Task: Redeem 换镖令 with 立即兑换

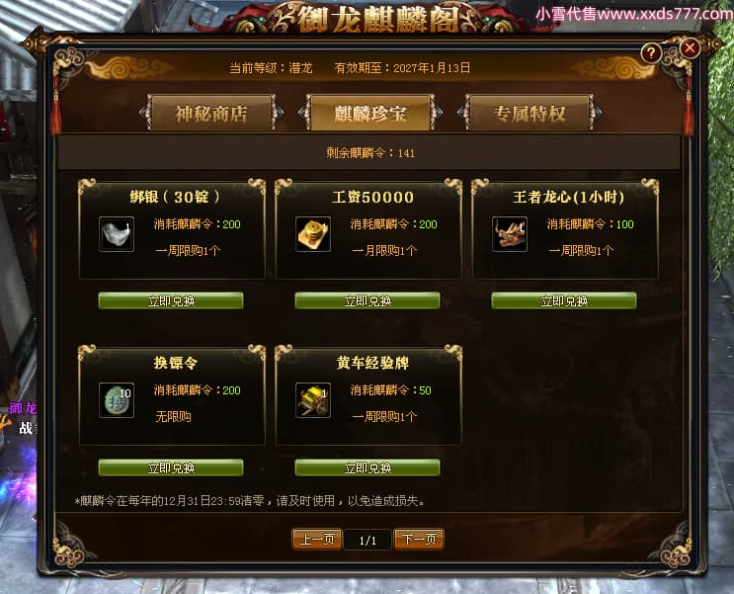Action: (171, 467)
